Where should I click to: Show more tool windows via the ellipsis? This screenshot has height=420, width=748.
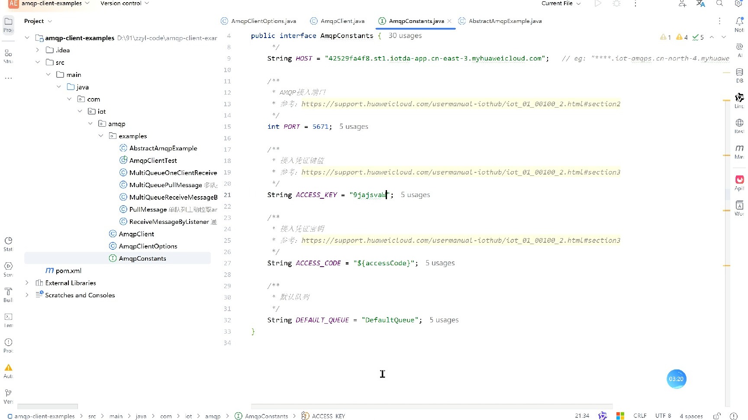[x=8, y=78]
